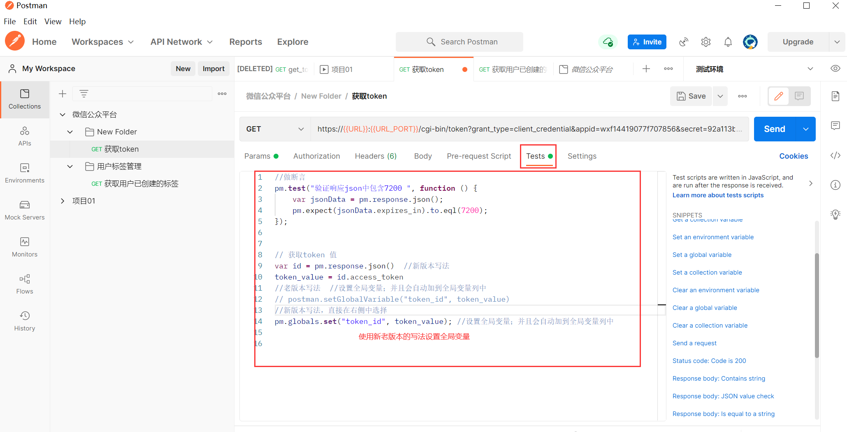Viewport: 847px width, 432px height.
Task: Open the comments icon in right sidebar
Action: 835,126
